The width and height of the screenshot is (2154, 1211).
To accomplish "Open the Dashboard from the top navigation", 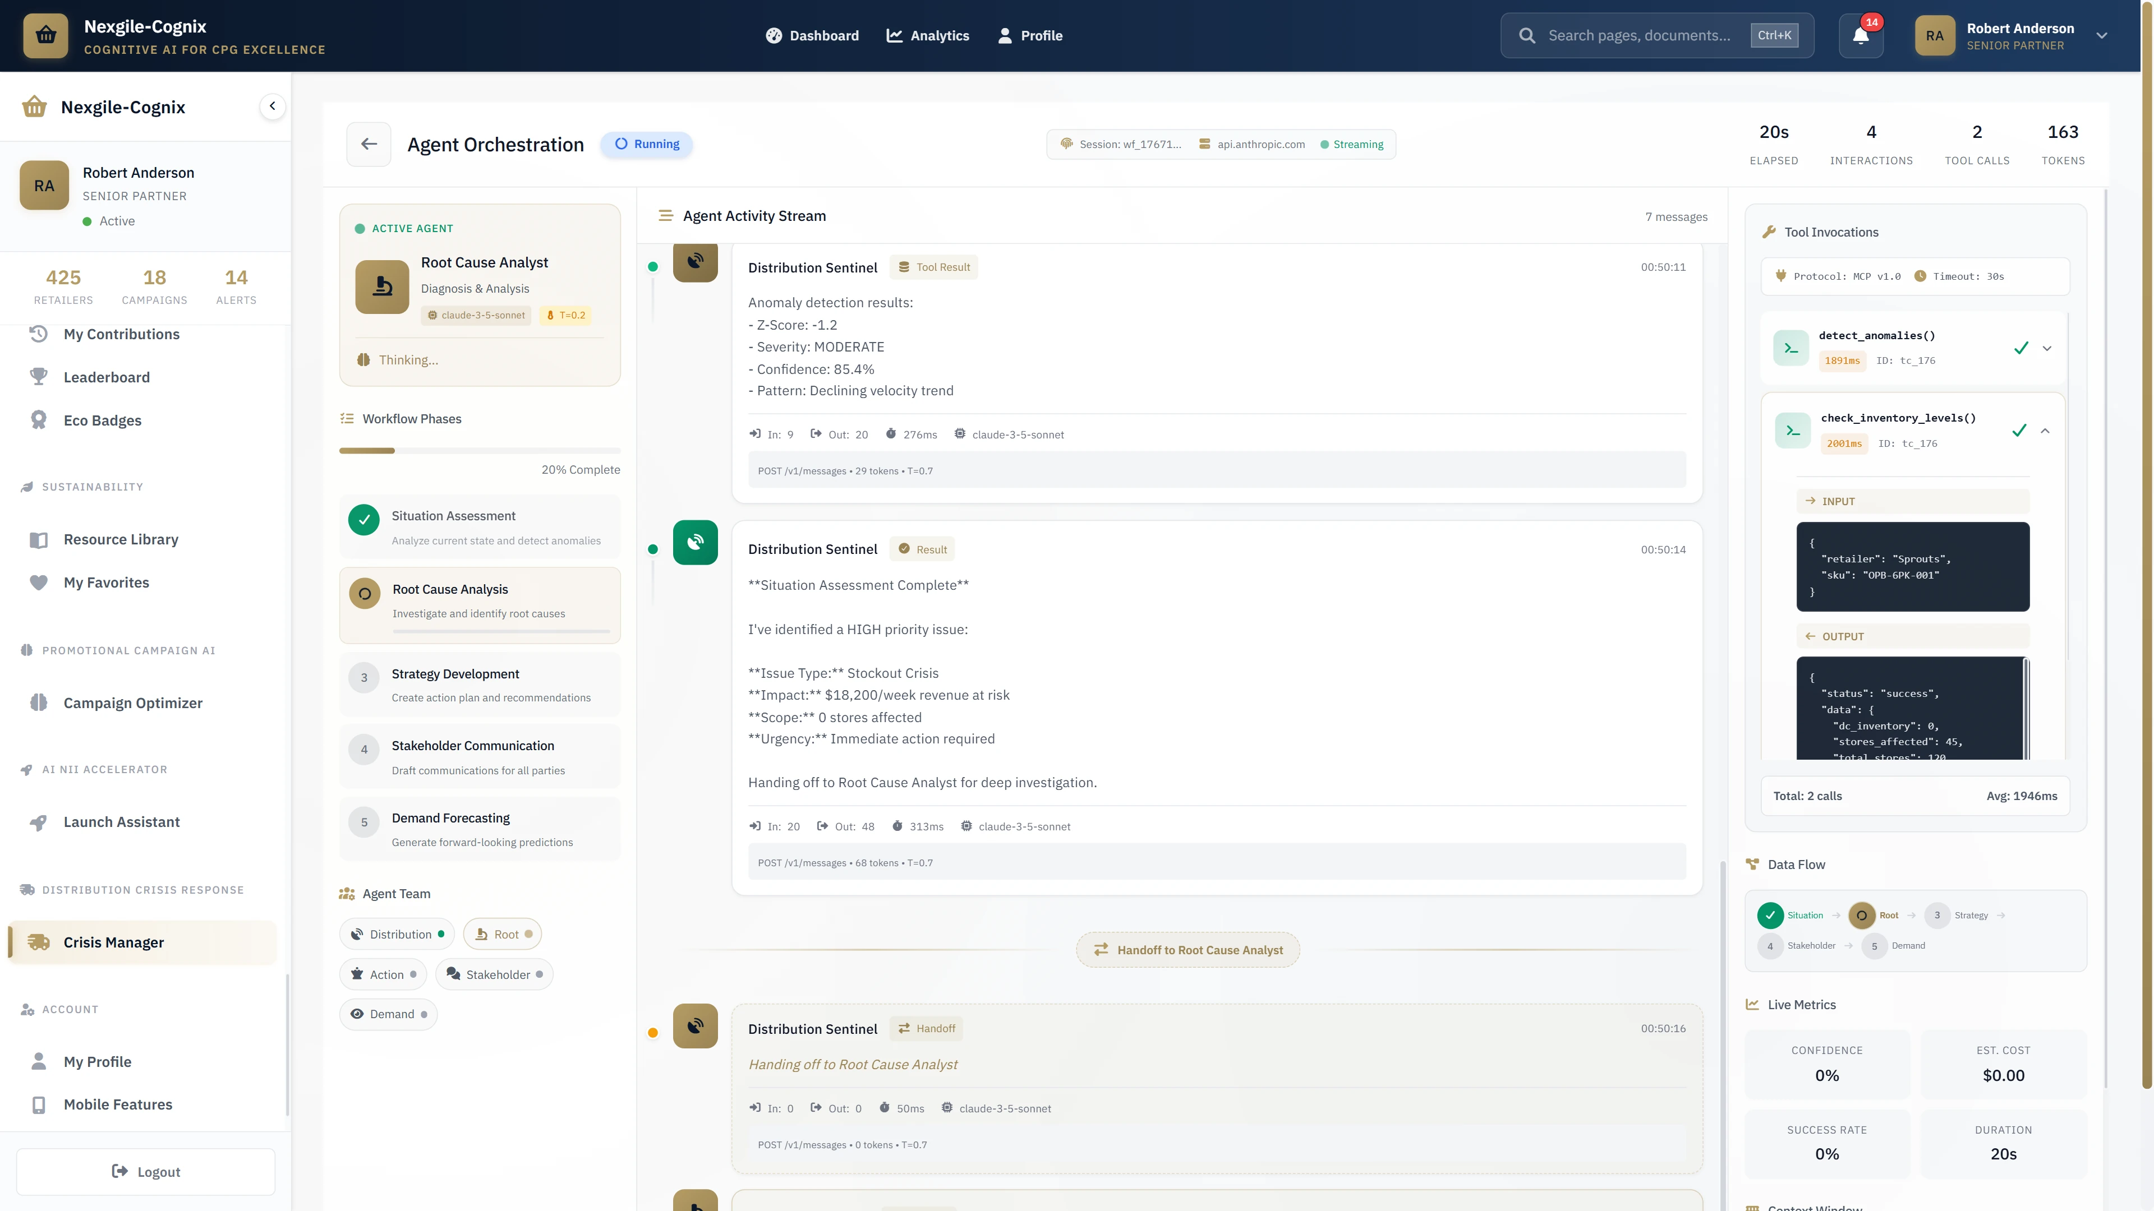I will [812, 35].
